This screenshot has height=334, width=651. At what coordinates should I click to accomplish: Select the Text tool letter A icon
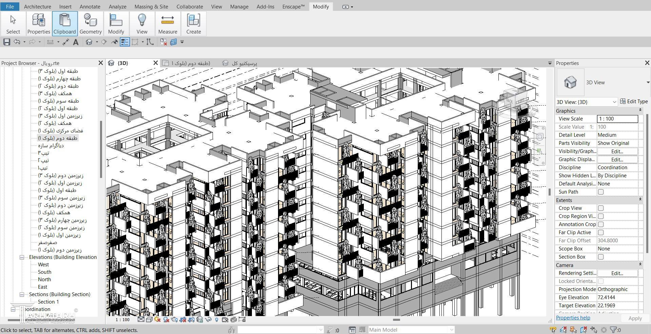(x=76, y=42)
